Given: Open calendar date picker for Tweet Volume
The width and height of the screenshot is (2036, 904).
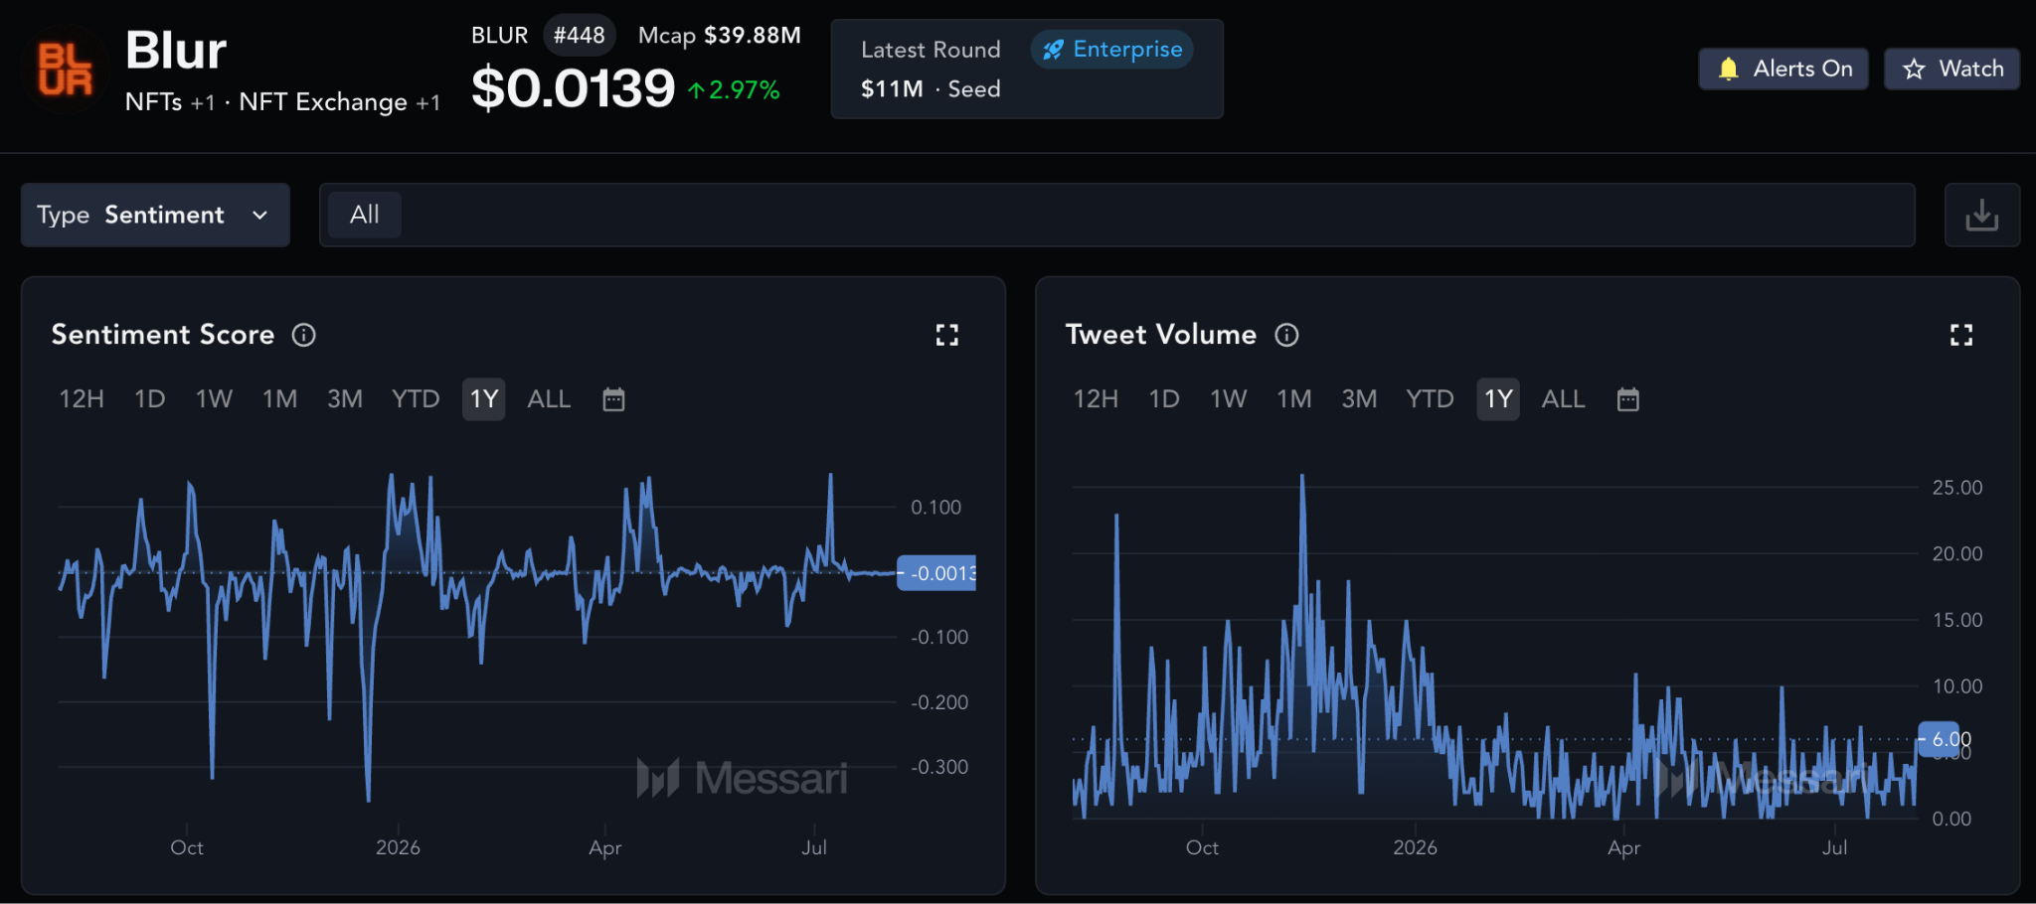Looking at the screenshot, I should click(1628, 399).
